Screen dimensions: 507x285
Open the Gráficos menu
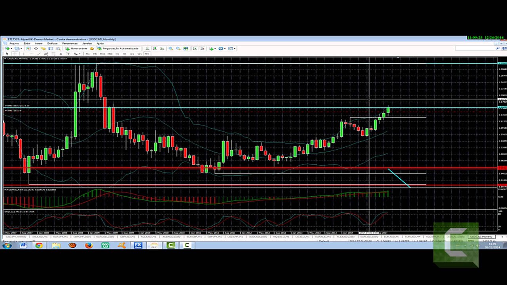point(52,43)
